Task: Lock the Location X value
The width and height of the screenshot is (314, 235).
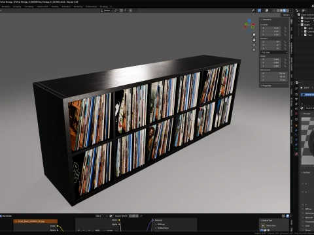Action: (x=285, y=28)
